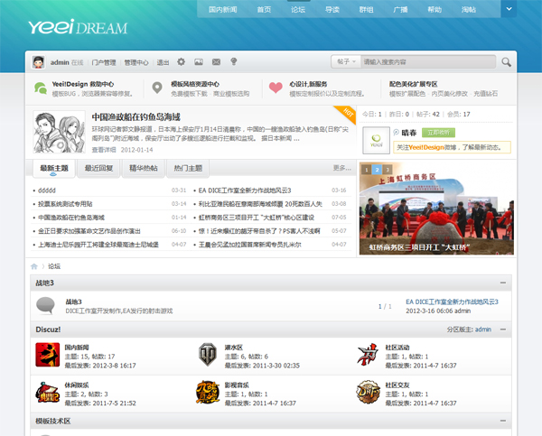This screenshot has width=542, height=436.
Task: Click the pink heart service icon
Action: (x=276, y=88)
